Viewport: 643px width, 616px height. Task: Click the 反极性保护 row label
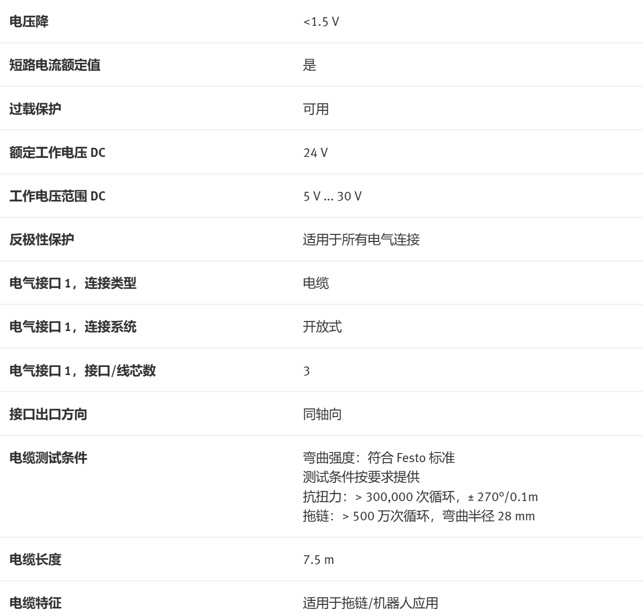[x=42, y=239]
